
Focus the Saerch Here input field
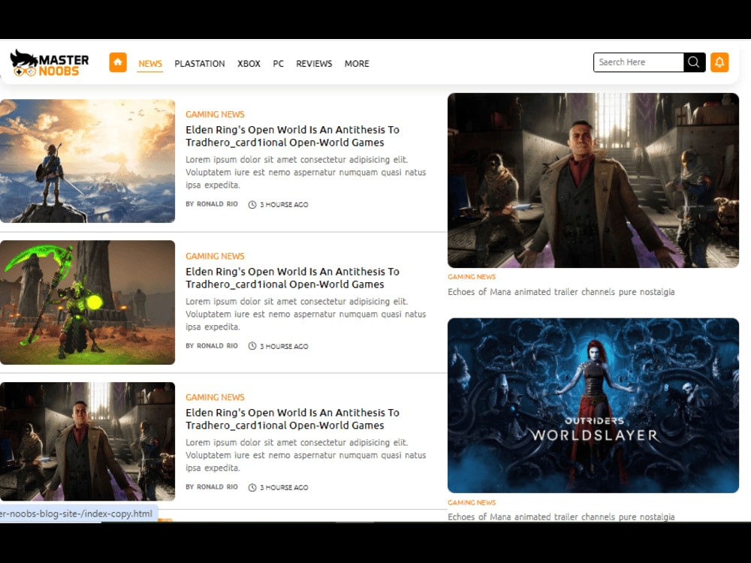point(638,62)
